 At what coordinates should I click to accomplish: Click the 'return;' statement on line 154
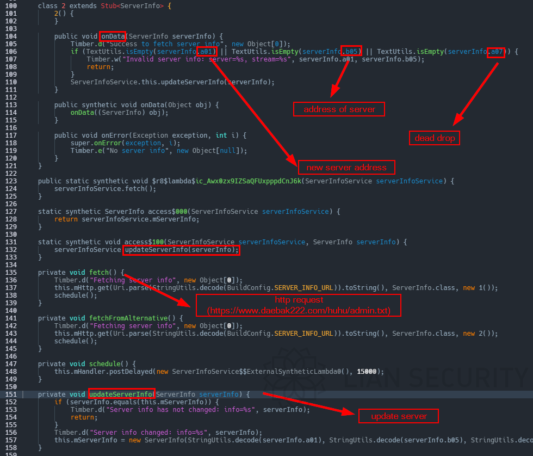pyautogui.click(x=84, y=417)
